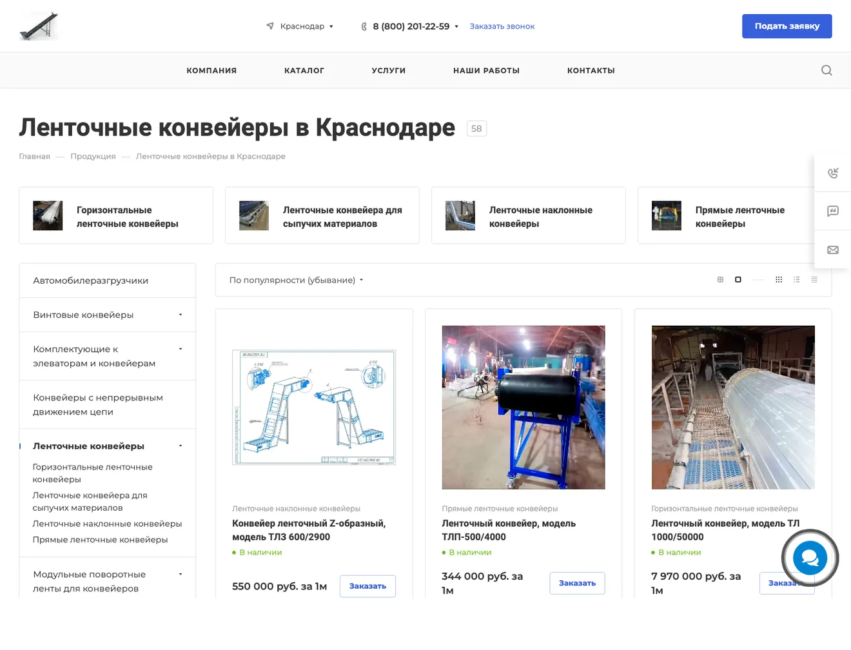The width and height of the screenshot is (851, 650).
Task: Open Ленточные наклонные конвейеры category card
Action: (529, 215)
